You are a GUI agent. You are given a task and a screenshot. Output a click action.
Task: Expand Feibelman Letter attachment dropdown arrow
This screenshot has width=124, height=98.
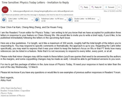(65, 20)
